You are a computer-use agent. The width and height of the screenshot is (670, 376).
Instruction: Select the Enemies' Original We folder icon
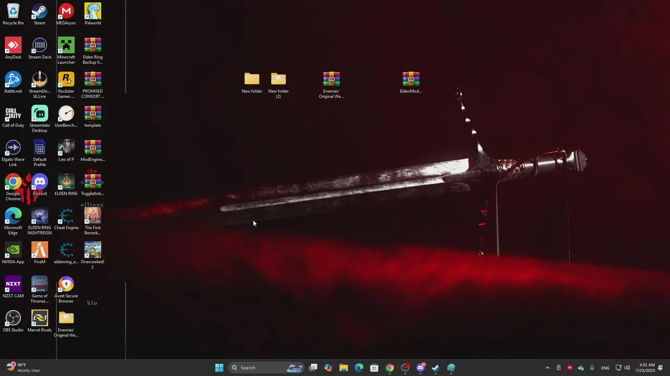[x=66, y=324]
